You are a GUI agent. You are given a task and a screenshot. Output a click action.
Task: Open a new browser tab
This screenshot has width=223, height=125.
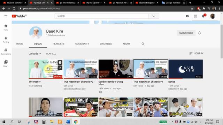point(190,3)
